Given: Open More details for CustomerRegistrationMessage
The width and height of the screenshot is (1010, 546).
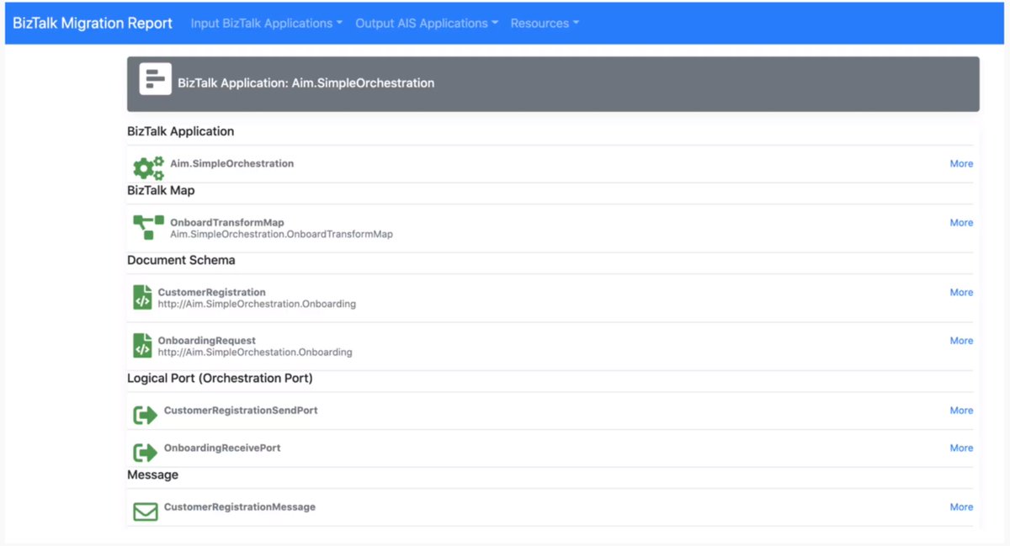Looking at the screenshot, I should tap(960, 506).
